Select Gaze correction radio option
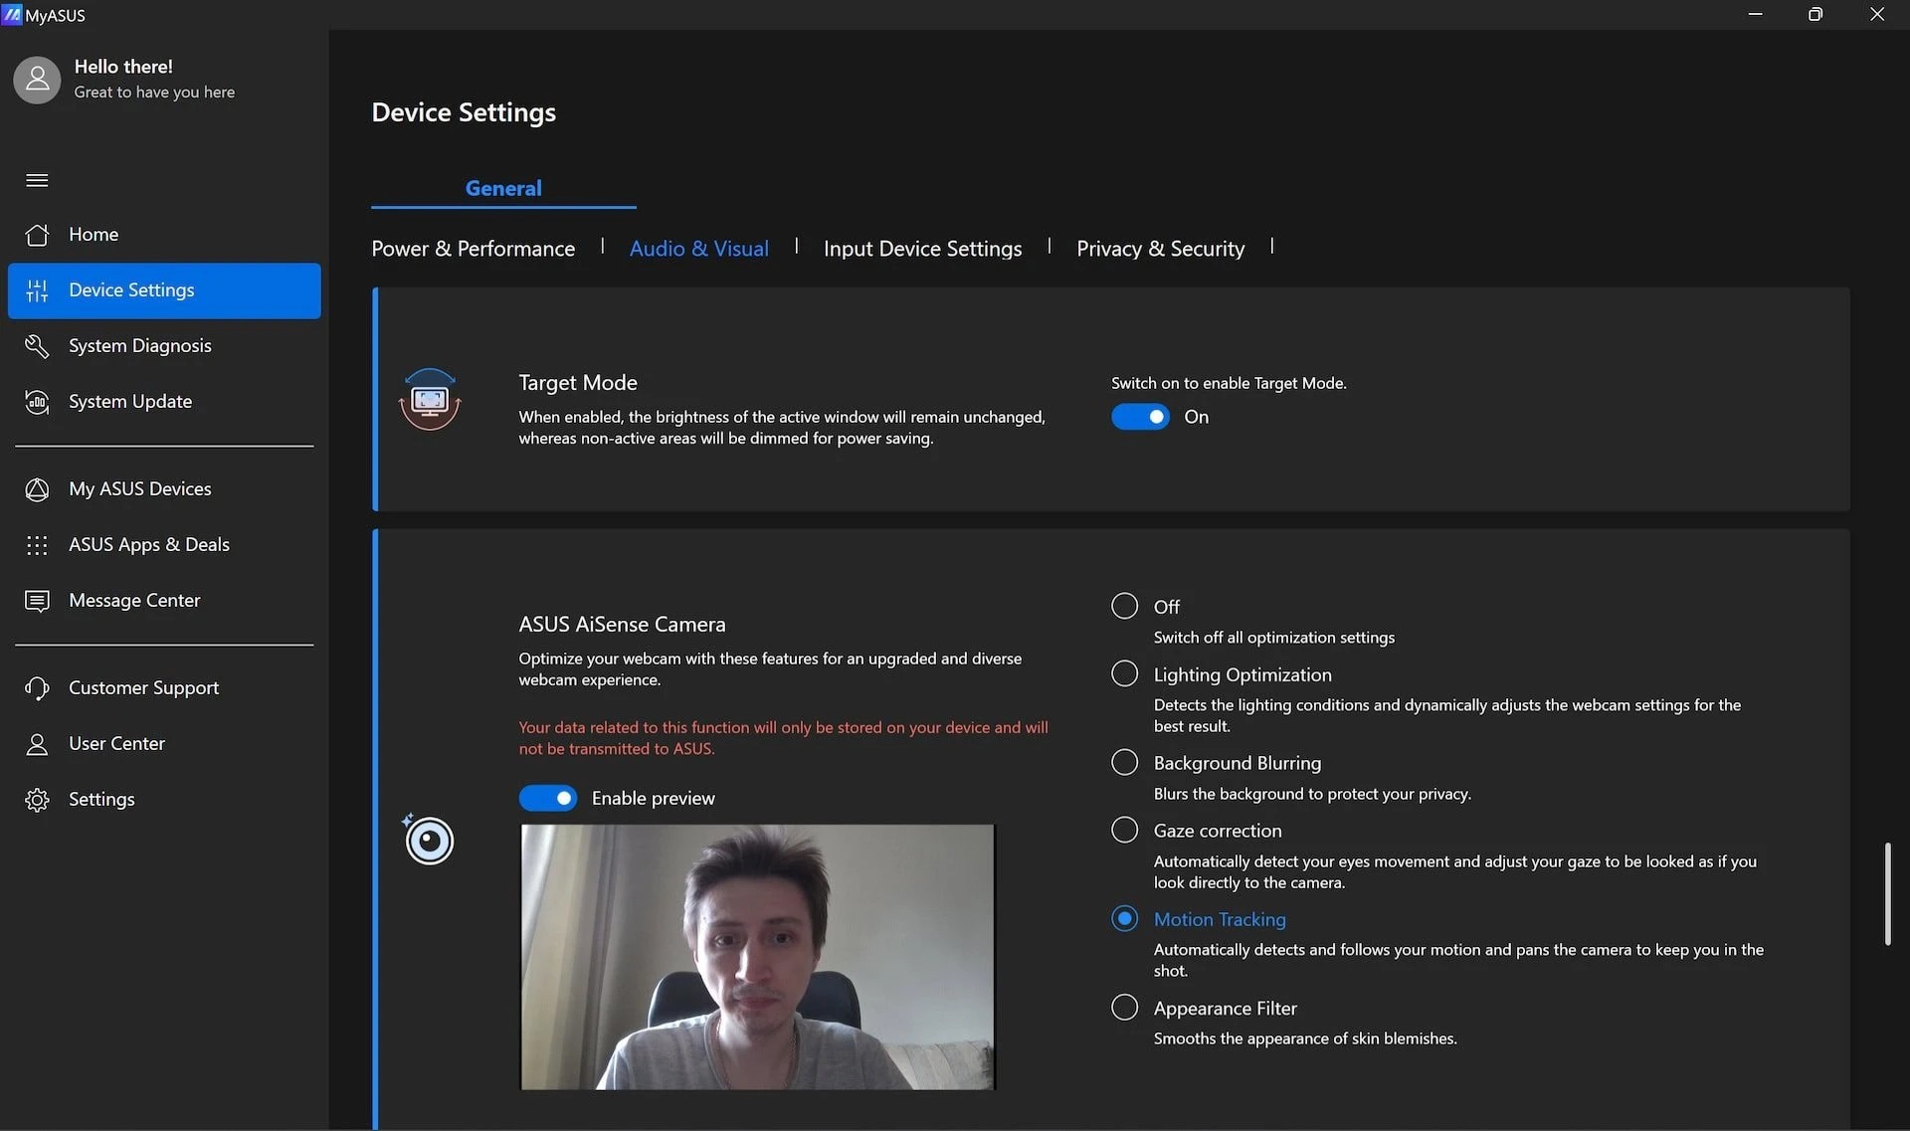The height and width of the screenshot is (1131, 1910). [x=1124, y=831]
